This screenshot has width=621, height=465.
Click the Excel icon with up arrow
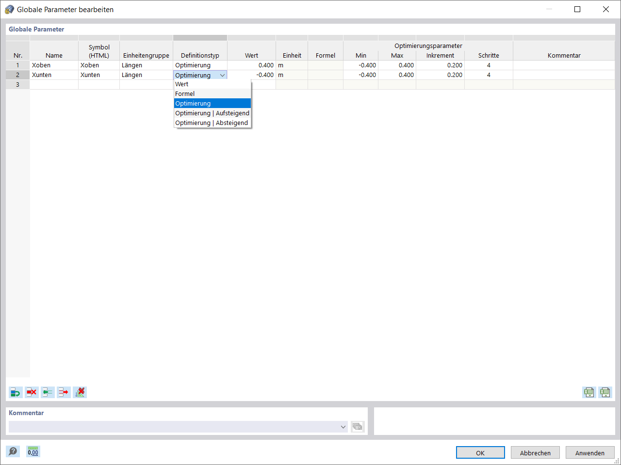point(605,392)
